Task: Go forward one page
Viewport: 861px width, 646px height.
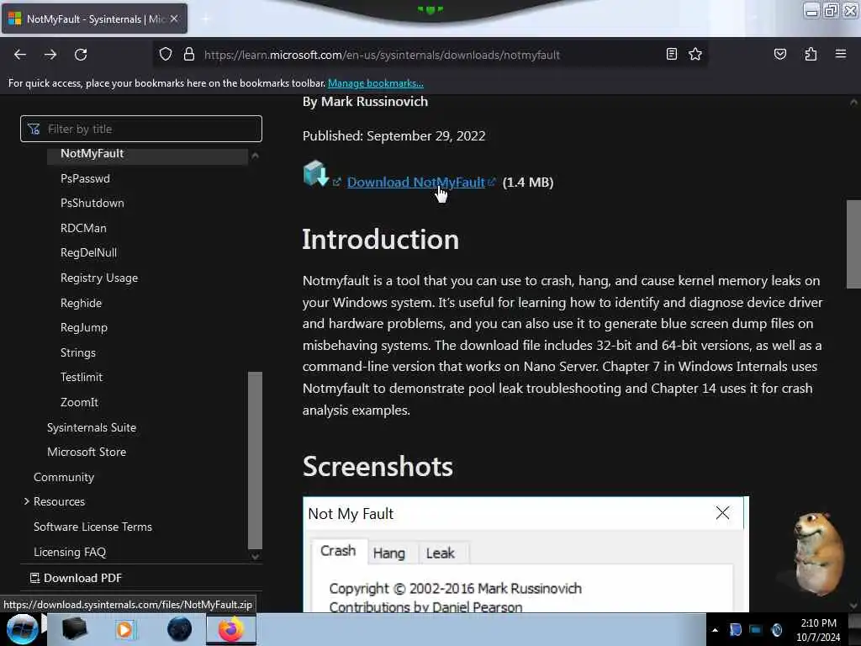Action: 50,55
